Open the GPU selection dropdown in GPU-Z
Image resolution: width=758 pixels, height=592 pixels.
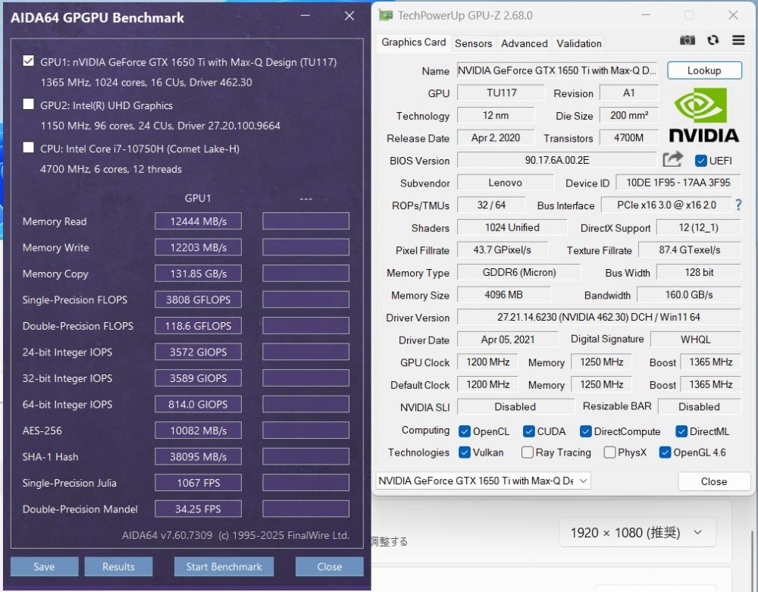coord(483,481)
